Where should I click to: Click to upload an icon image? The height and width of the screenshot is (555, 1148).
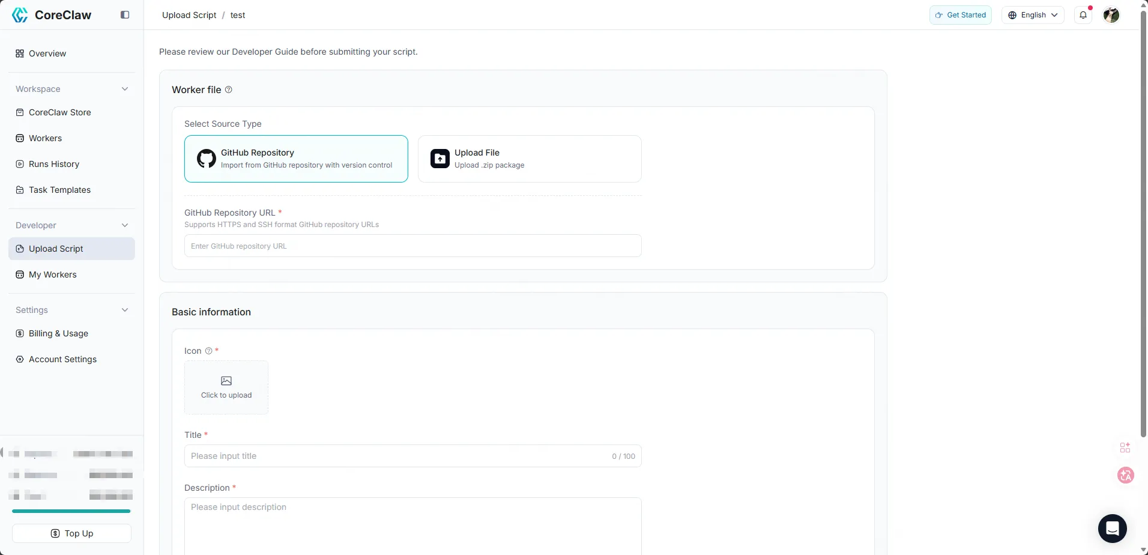(226, 387)
